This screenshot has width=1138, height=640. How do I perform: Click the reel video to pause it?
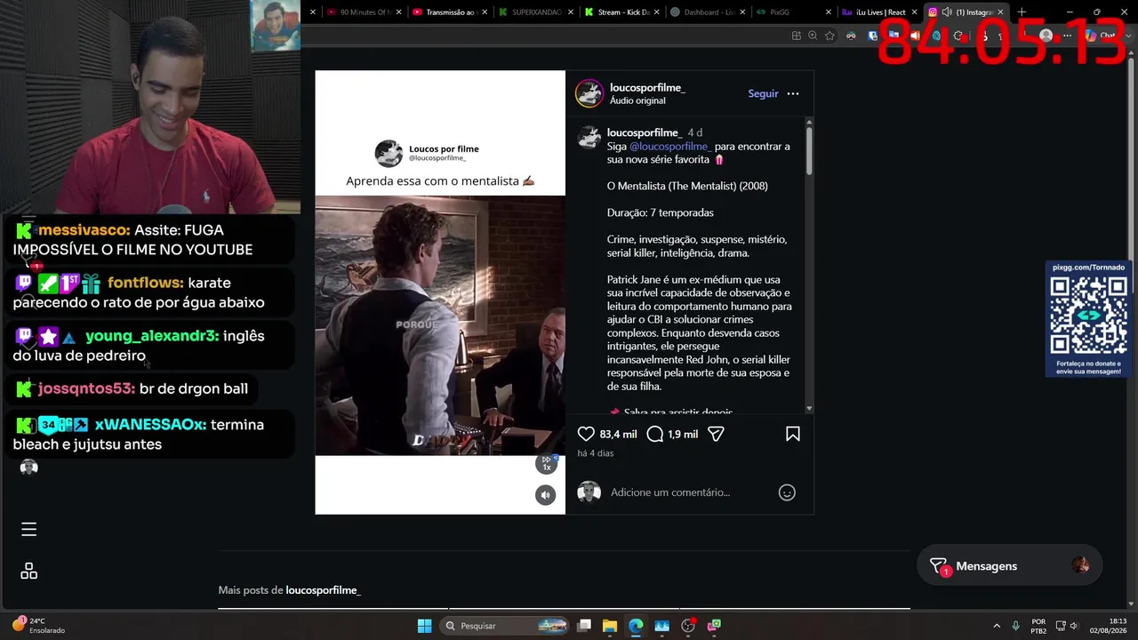[440, 324]
